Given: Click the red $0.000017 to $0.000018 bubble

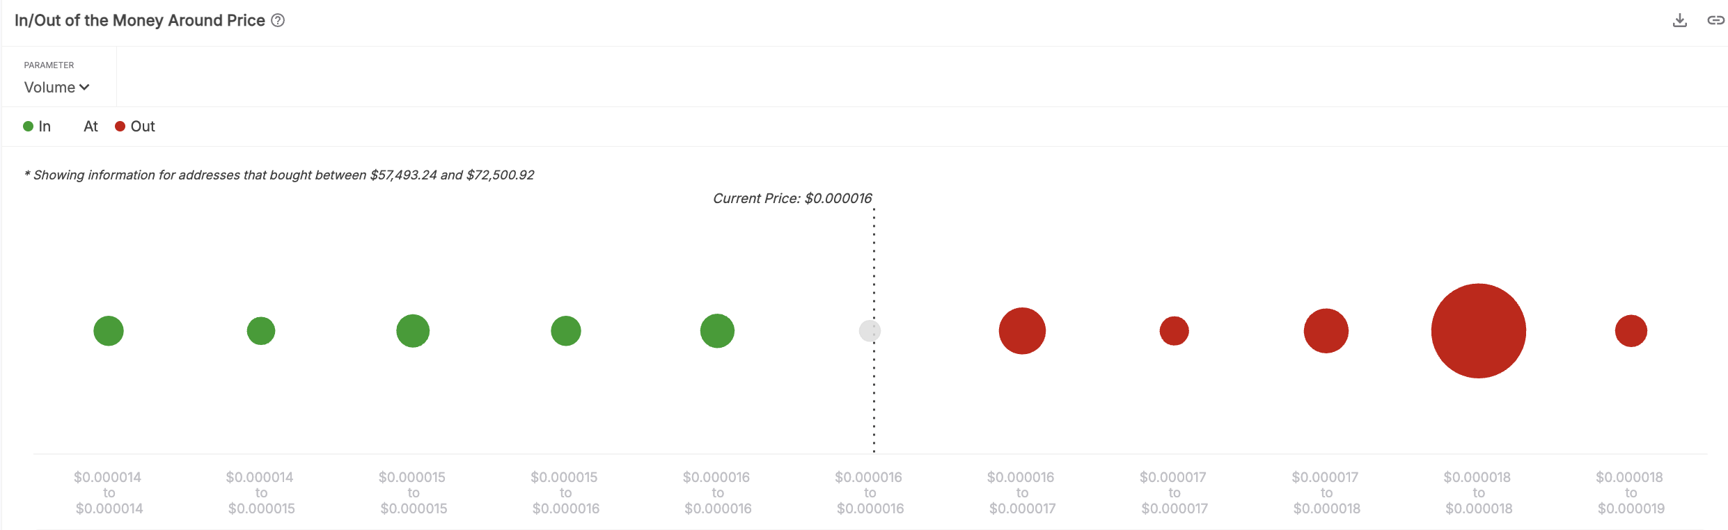Looking at the screenshot, I should click(x=1326, y=330).
